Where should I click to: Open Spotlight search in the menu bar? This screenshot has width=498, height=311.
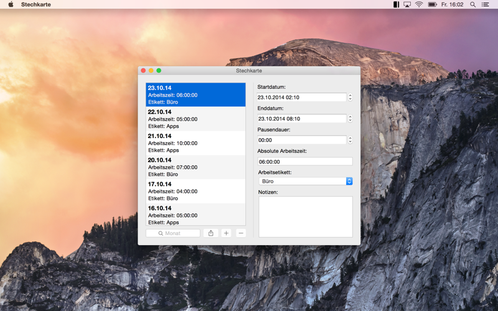[472, 4]
